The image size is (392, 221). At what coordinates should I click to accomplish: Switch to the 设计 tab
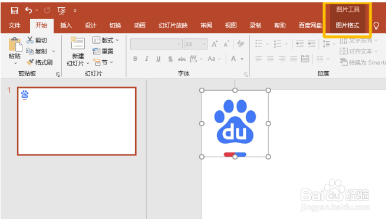coord(91,25)
